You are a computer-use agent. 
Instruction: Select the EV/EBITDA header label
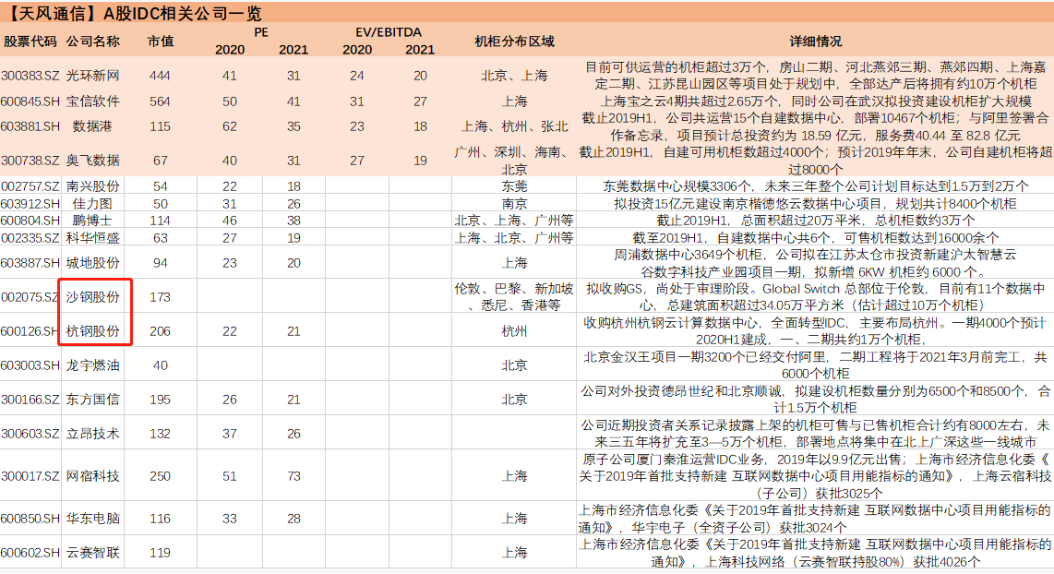[389, 32]
